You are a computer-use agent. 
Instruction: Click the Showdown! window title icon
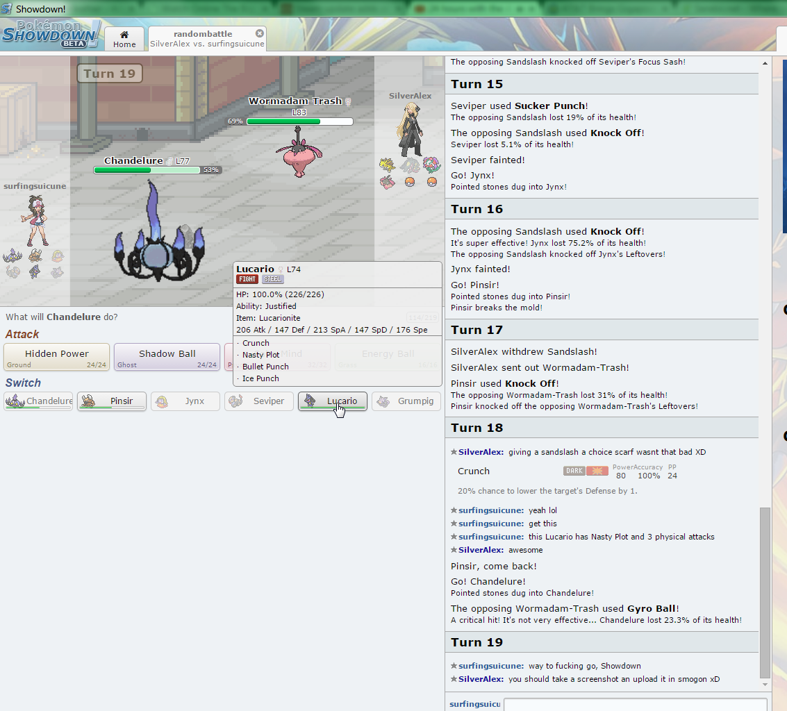6,8
